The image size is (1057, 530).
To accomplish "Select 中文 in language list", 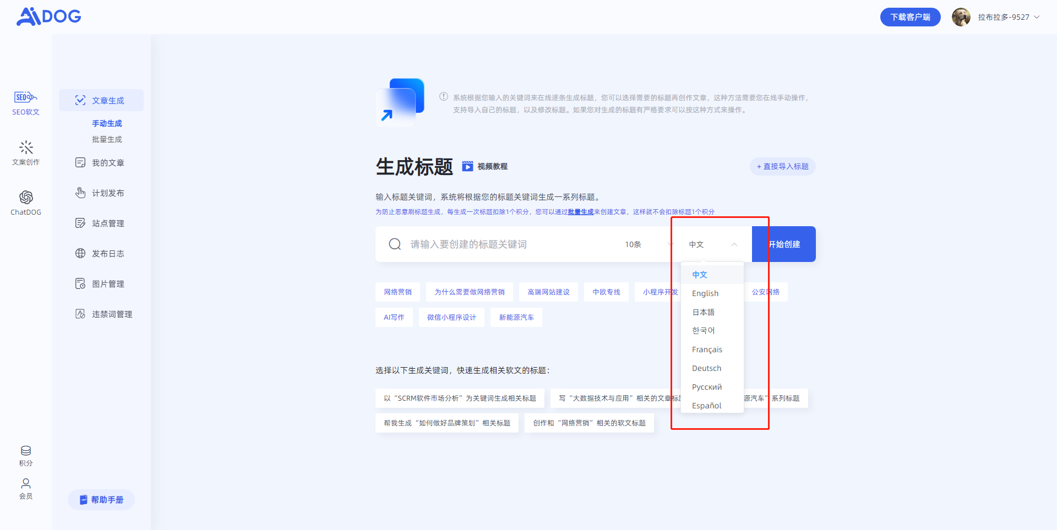I will tap(712, 275).
